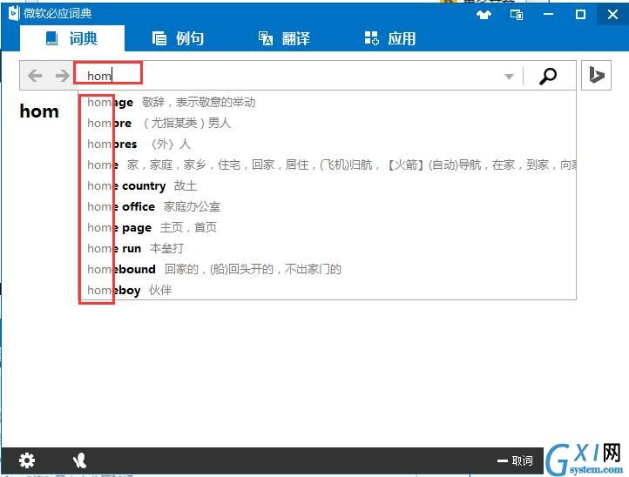Select the 词典 tab

[72, 38]
